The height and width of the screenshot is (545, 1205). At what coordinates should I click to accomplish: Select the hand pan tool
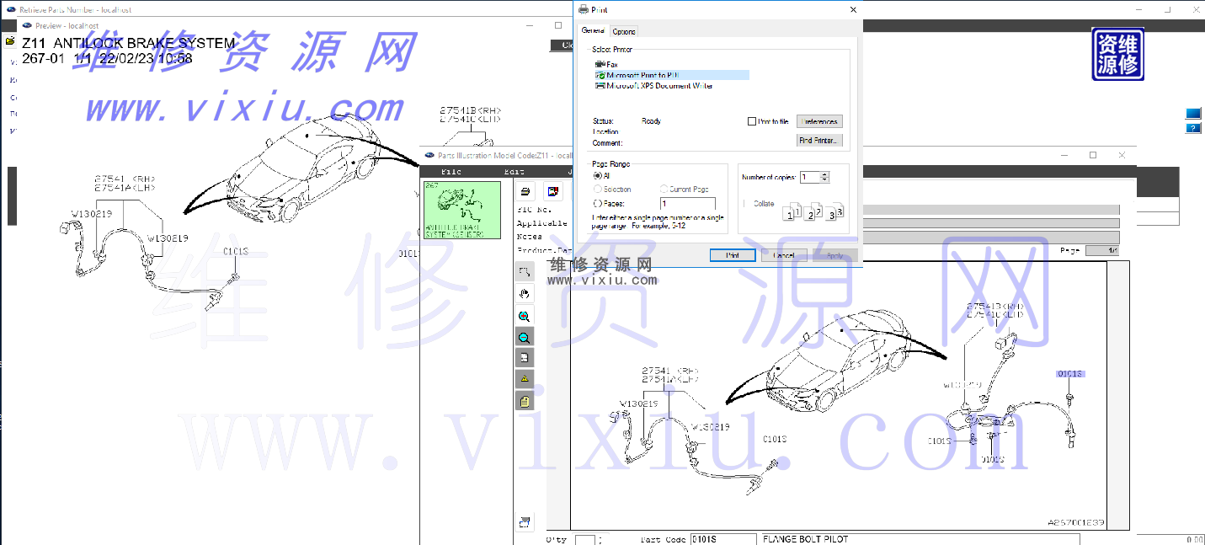[525, 293]
